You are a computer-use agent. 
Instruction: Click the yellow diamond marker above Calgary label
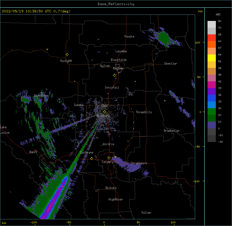[109, 158]
